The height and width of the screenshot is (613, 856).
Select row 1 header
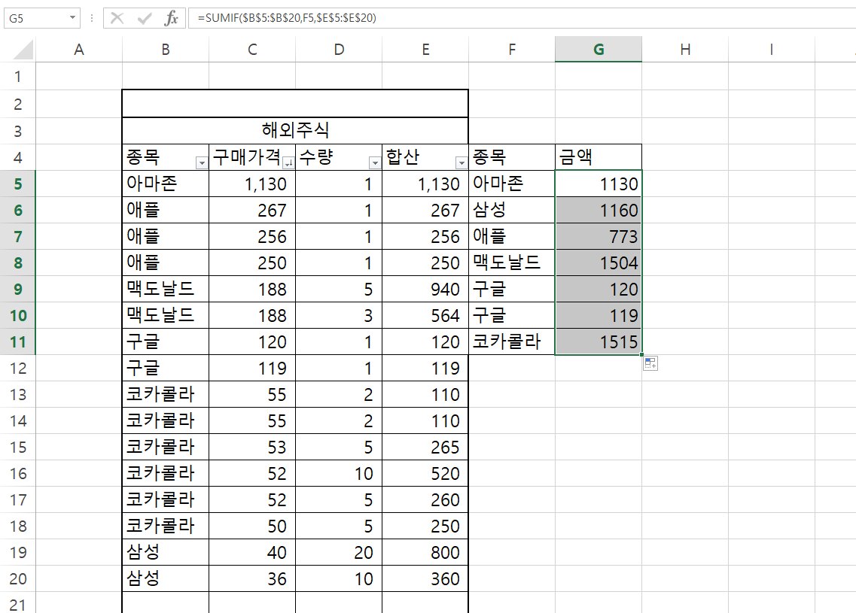(18, 77)
